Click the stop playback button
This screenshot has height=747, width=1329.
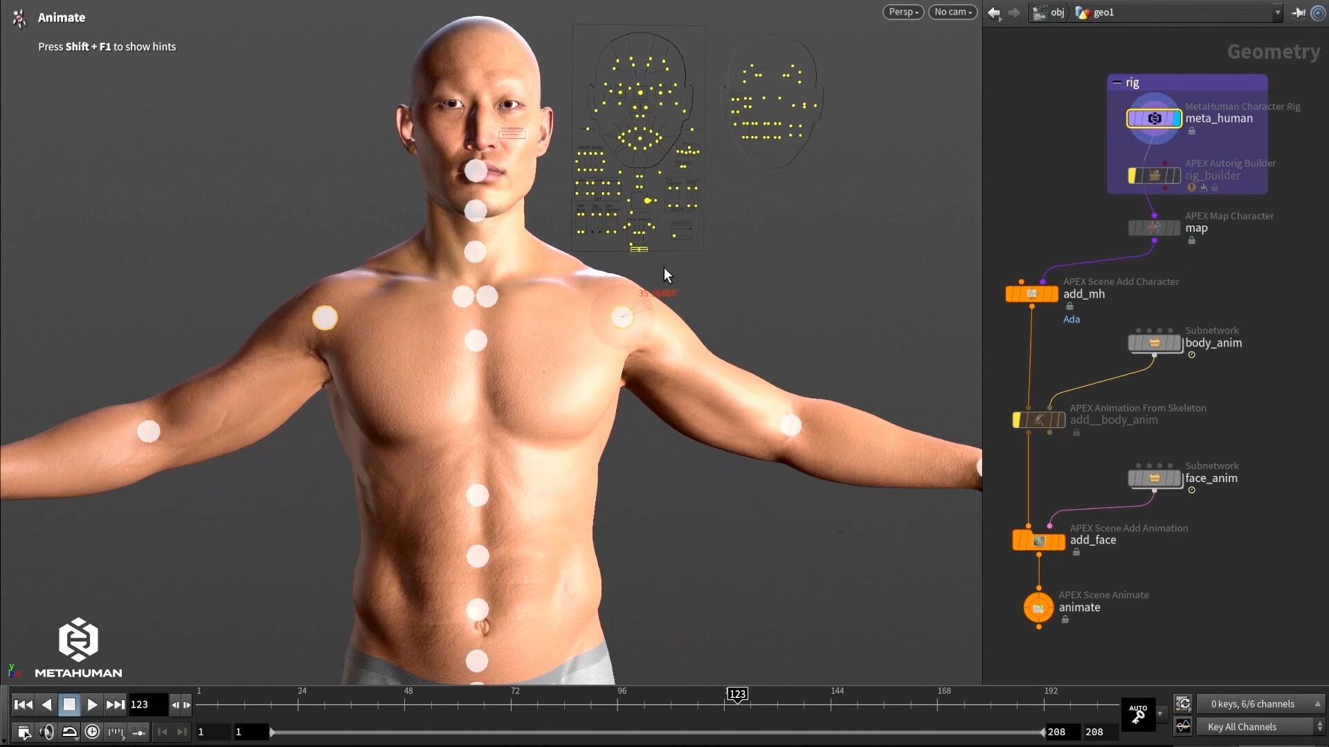(69, 704)
